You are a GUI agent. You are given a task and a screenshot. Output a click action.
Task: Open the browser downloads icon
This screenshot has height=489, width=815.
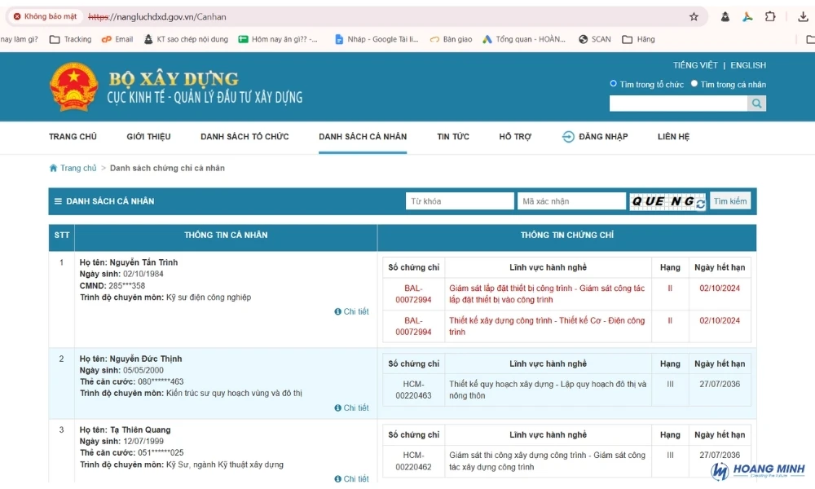click(803, 16)
